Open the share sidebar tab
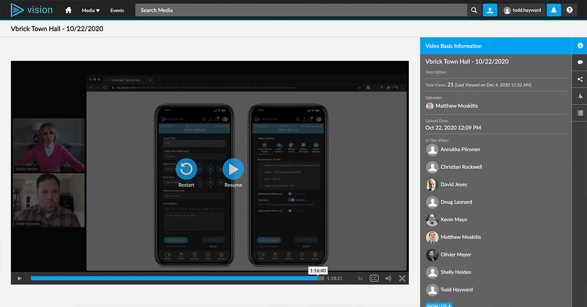The image size is (587, 307). click(580, 79)
